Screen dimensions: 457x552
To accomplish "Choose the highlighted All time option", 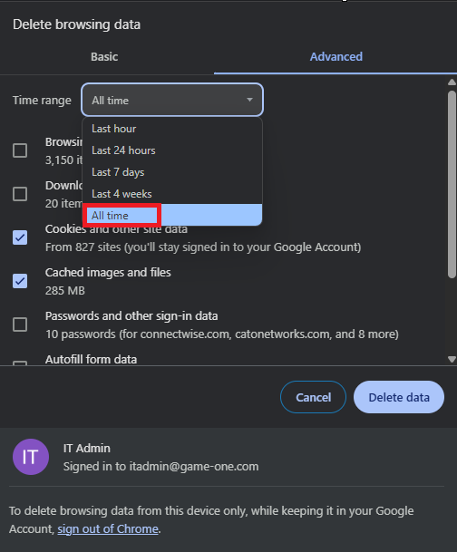I will click(x=172, y=215).
